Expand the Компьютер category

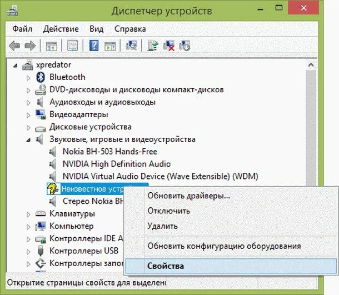[28, 227]
